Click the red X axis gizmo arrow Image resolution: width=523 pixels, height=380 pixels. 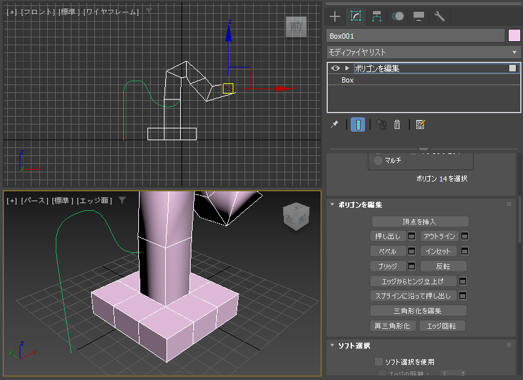point(284,88)
